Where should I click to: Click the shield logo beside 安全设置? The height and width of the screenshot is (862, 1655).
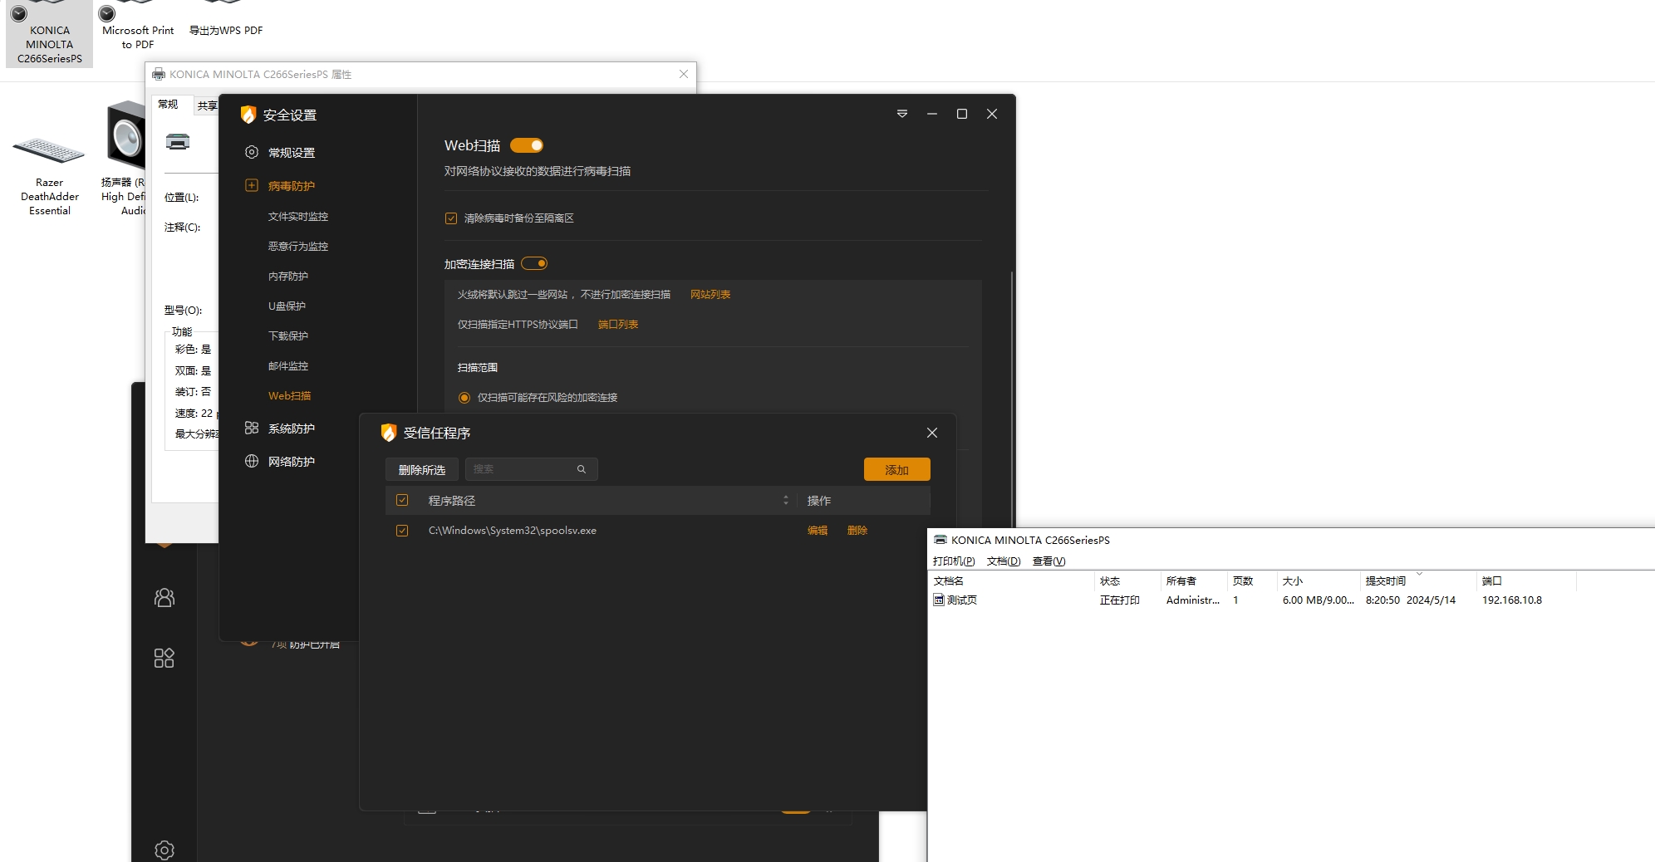pyautogui.click(x=248, y=115)
